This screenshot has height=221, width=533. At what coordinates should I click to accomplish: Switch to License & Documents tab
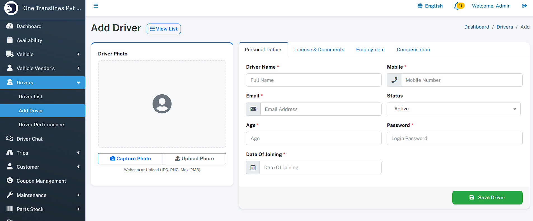point(319,50)
